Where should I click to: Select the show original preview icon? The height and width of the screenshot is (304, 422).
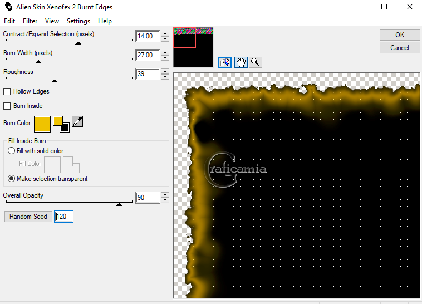click(225, 62)
